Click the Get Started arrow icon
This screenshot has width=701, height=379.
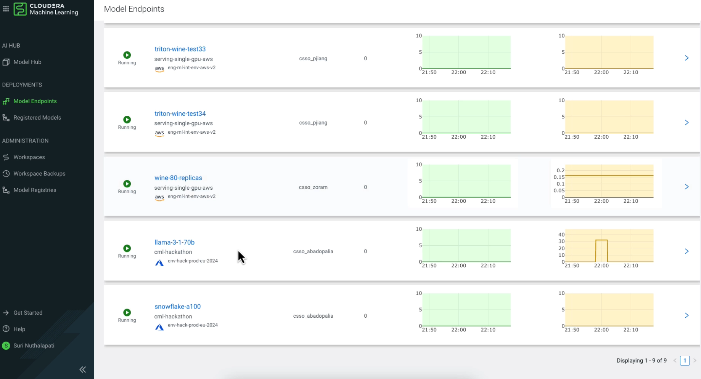[x=6, y=313]
